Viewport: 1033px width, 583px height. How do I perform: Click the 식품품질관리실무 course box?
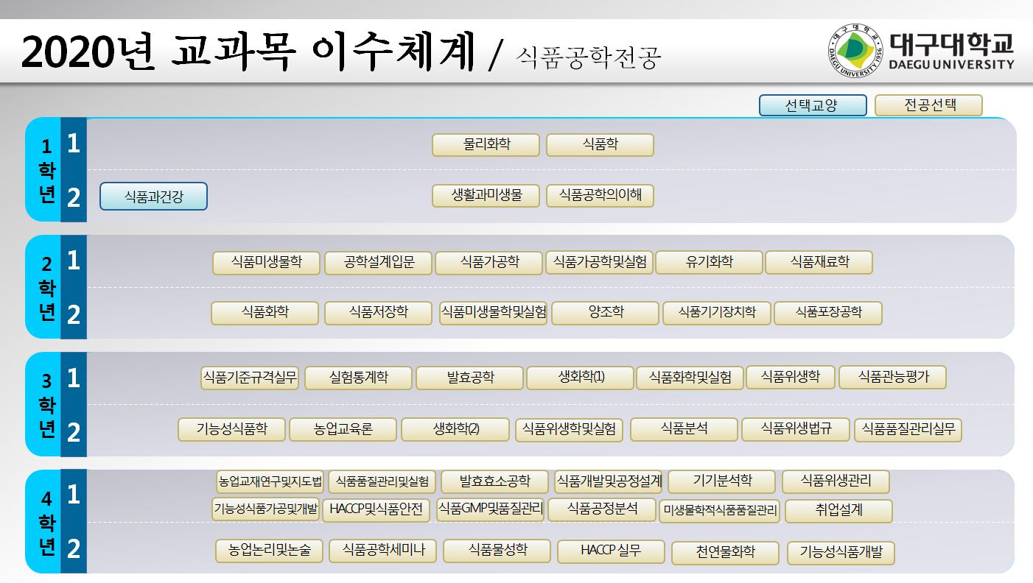908,430
